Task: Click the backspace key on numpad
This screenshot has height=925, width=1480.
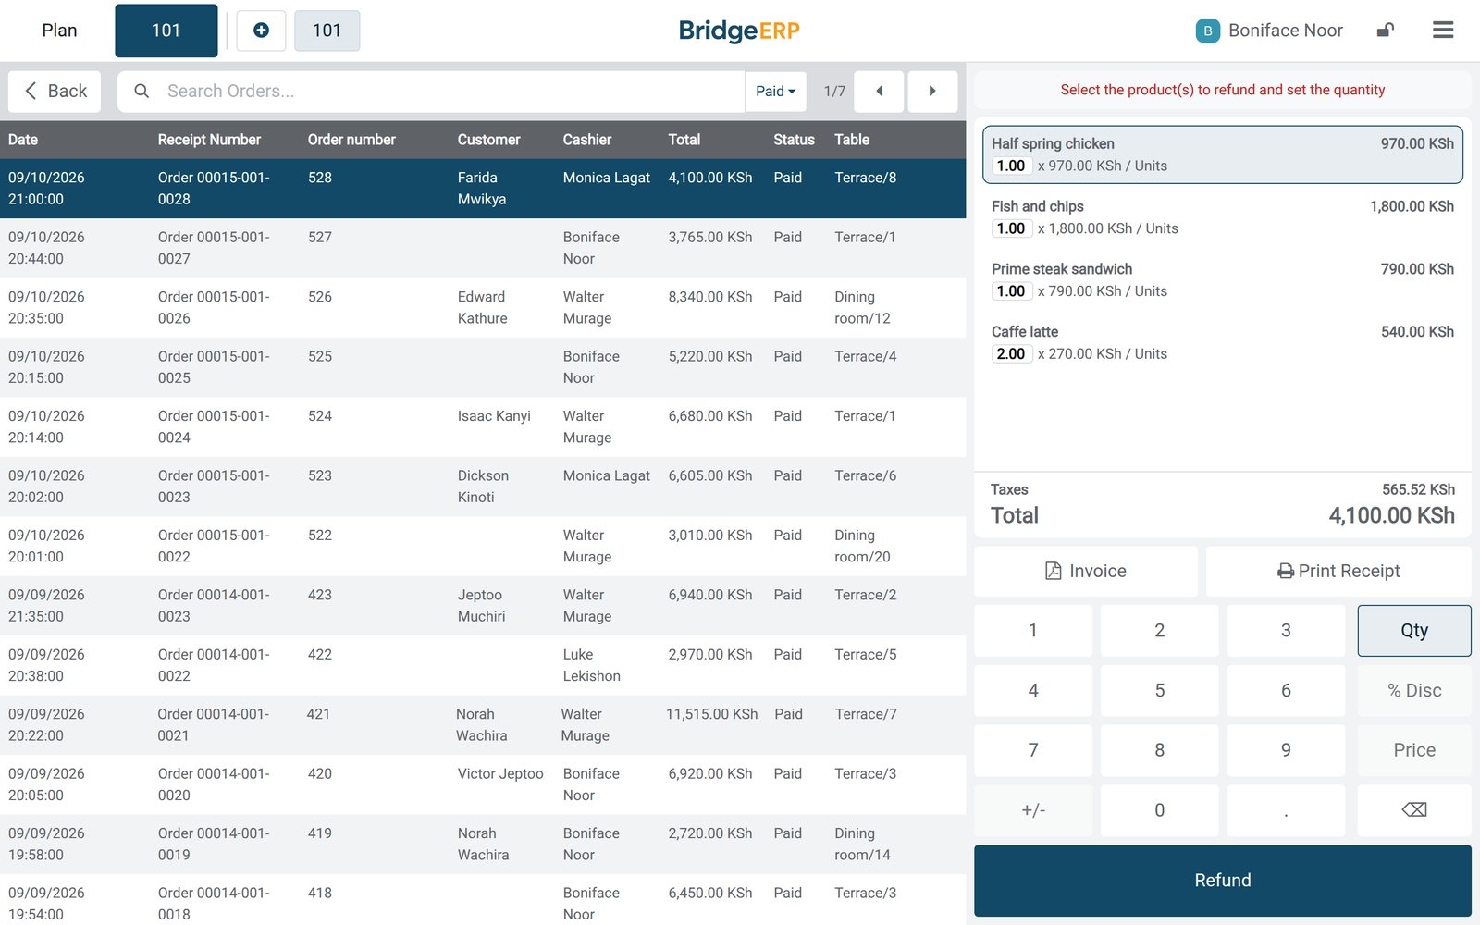Action: [x=1414, y=810]
